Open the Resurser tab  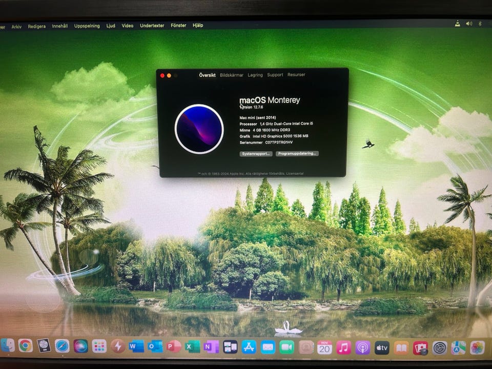click(x=296, y=75)
